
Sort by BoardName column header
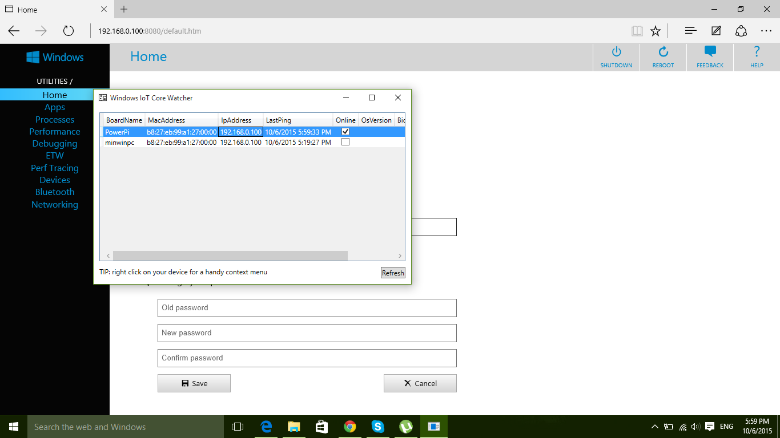tap(124, 120)
